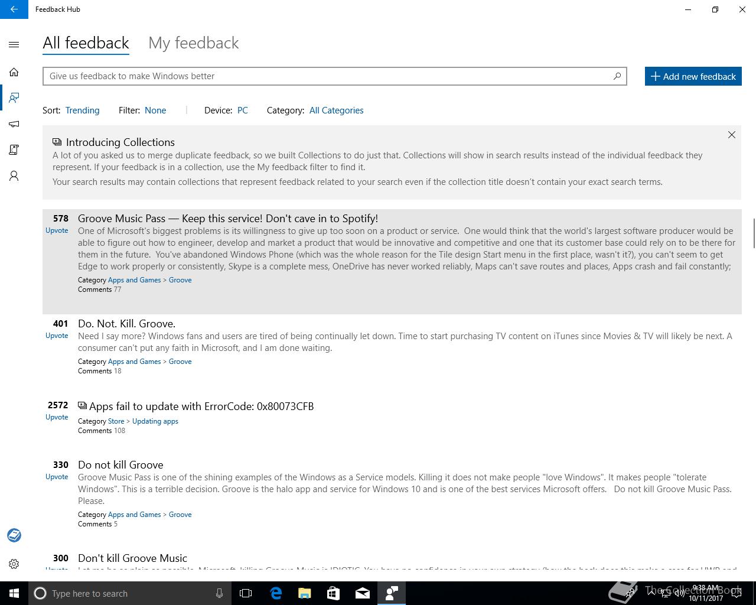Open the All Categories dropdown

click(336, 110)
